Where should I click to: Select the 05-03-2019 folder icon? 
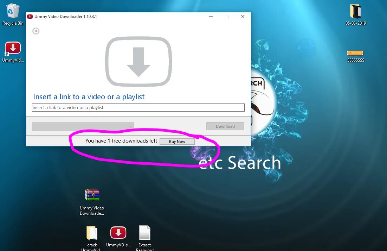point(355,14)
